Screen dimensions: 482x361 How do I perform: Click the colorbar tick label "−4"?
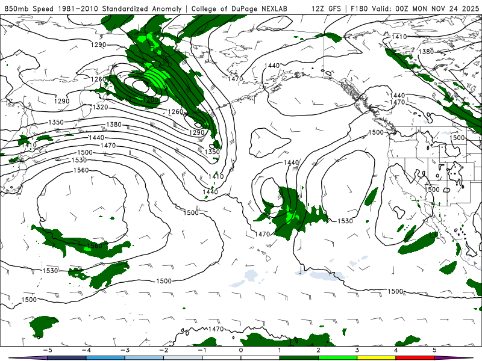(86, 350)
